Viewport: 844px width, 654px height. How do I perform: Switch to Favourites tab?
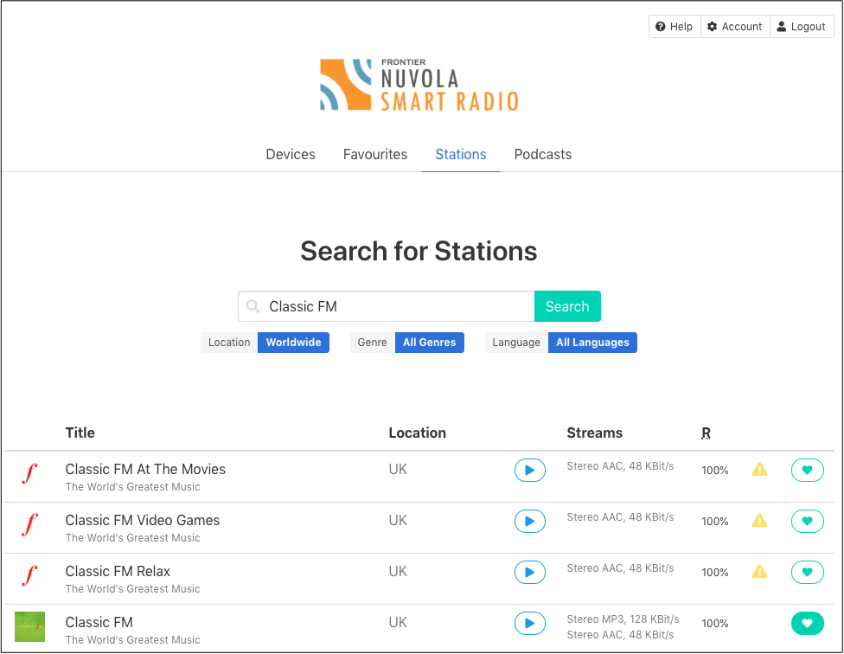click(x=375, y=155)
